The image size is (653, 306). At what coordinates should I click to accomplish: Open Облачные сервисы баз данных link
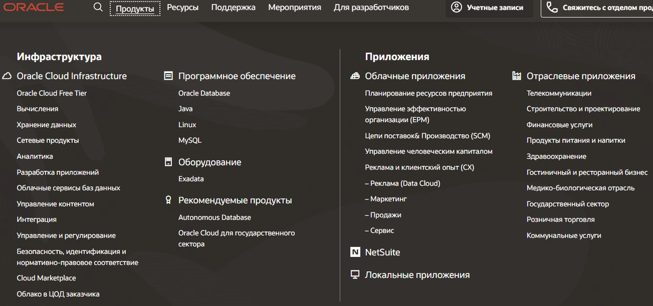[69, 188]
